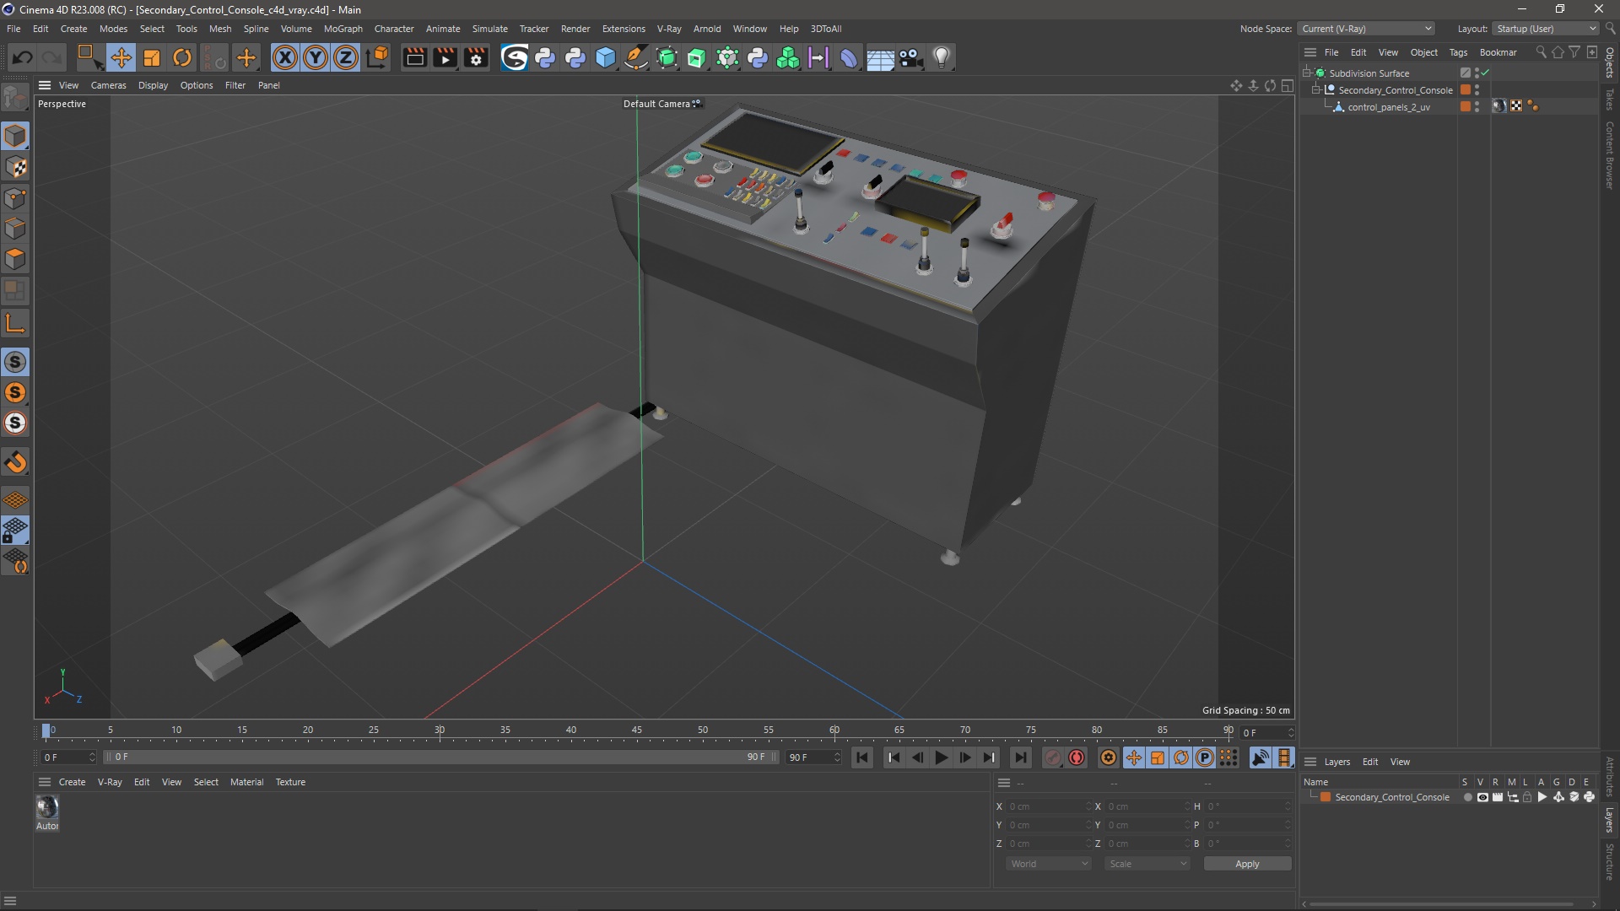Open viewport Cameras menu
The width and height of the screenshot is (1620, 911).
point(108,85)
